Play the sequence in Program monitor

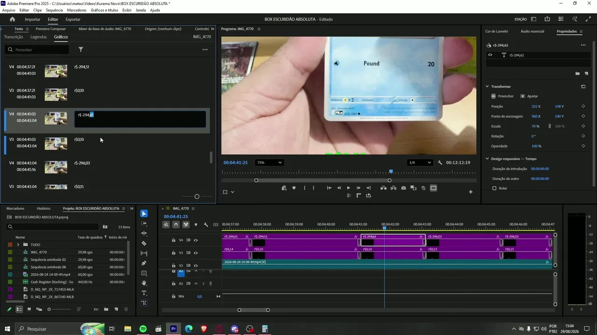(x=348, y=188)
